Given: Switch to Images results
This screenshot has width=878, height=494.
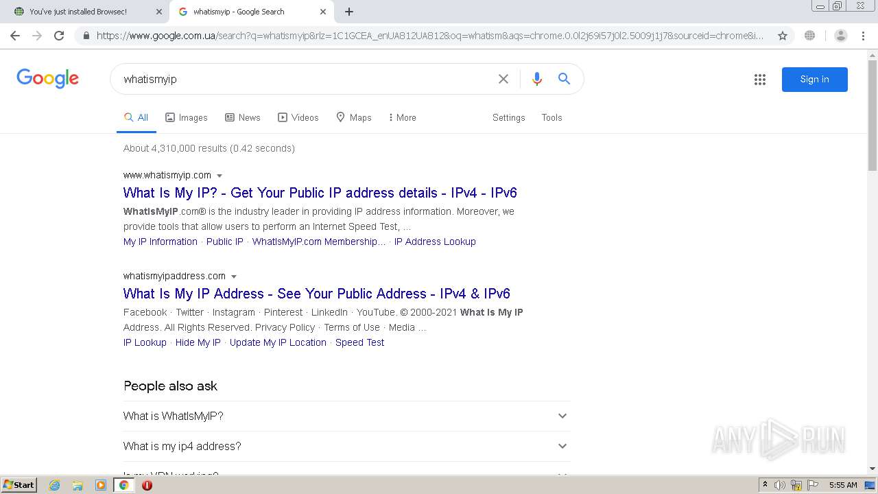Looking at the screenshot, I should 187,117.
